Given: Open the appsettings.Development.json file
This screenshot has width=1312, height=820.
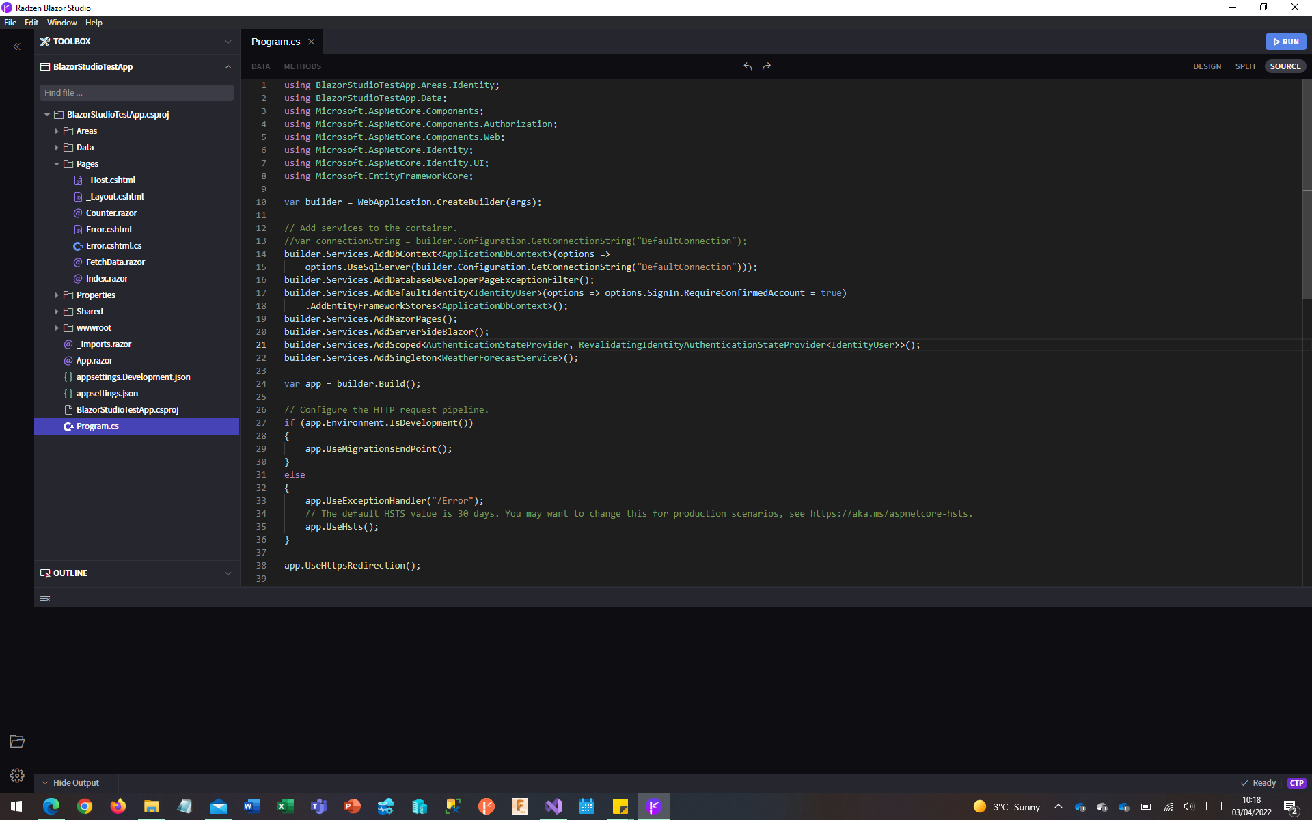Looking at the screenshot, I should [x=133, y=377].
